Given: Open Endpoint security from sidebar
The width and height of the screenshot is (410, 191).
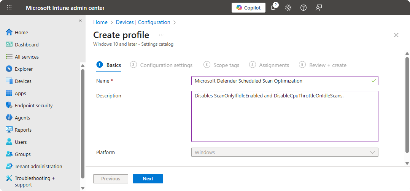Looking at the screenshot, I should coord(33,105).
